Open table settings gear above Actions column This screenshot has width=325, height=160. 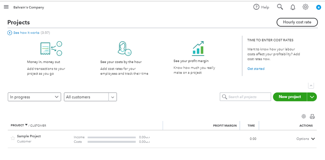(x=304, y=116)
